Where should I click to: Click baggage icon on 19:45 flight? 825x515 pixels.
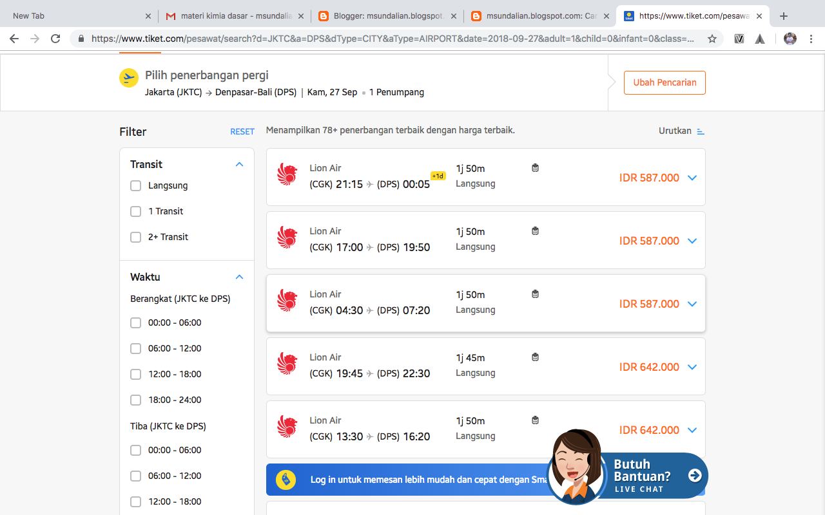click(x=535, y=357)
